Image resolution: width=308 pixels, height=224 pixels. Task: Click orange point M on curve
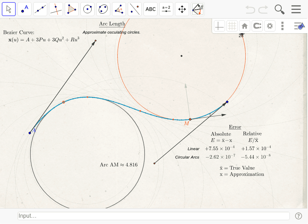pos(190,119)
